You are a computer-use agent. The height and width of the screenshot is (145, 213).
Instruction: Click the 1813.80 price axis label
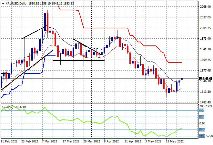click(205, 92)
